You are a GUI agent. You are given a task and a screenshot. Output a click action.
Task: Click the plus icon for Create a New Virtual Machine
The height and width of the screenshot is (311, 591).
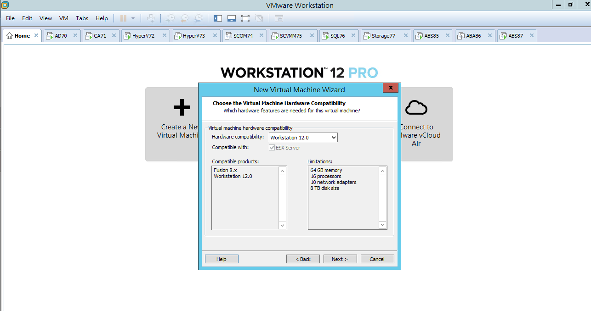coord(182,107)
